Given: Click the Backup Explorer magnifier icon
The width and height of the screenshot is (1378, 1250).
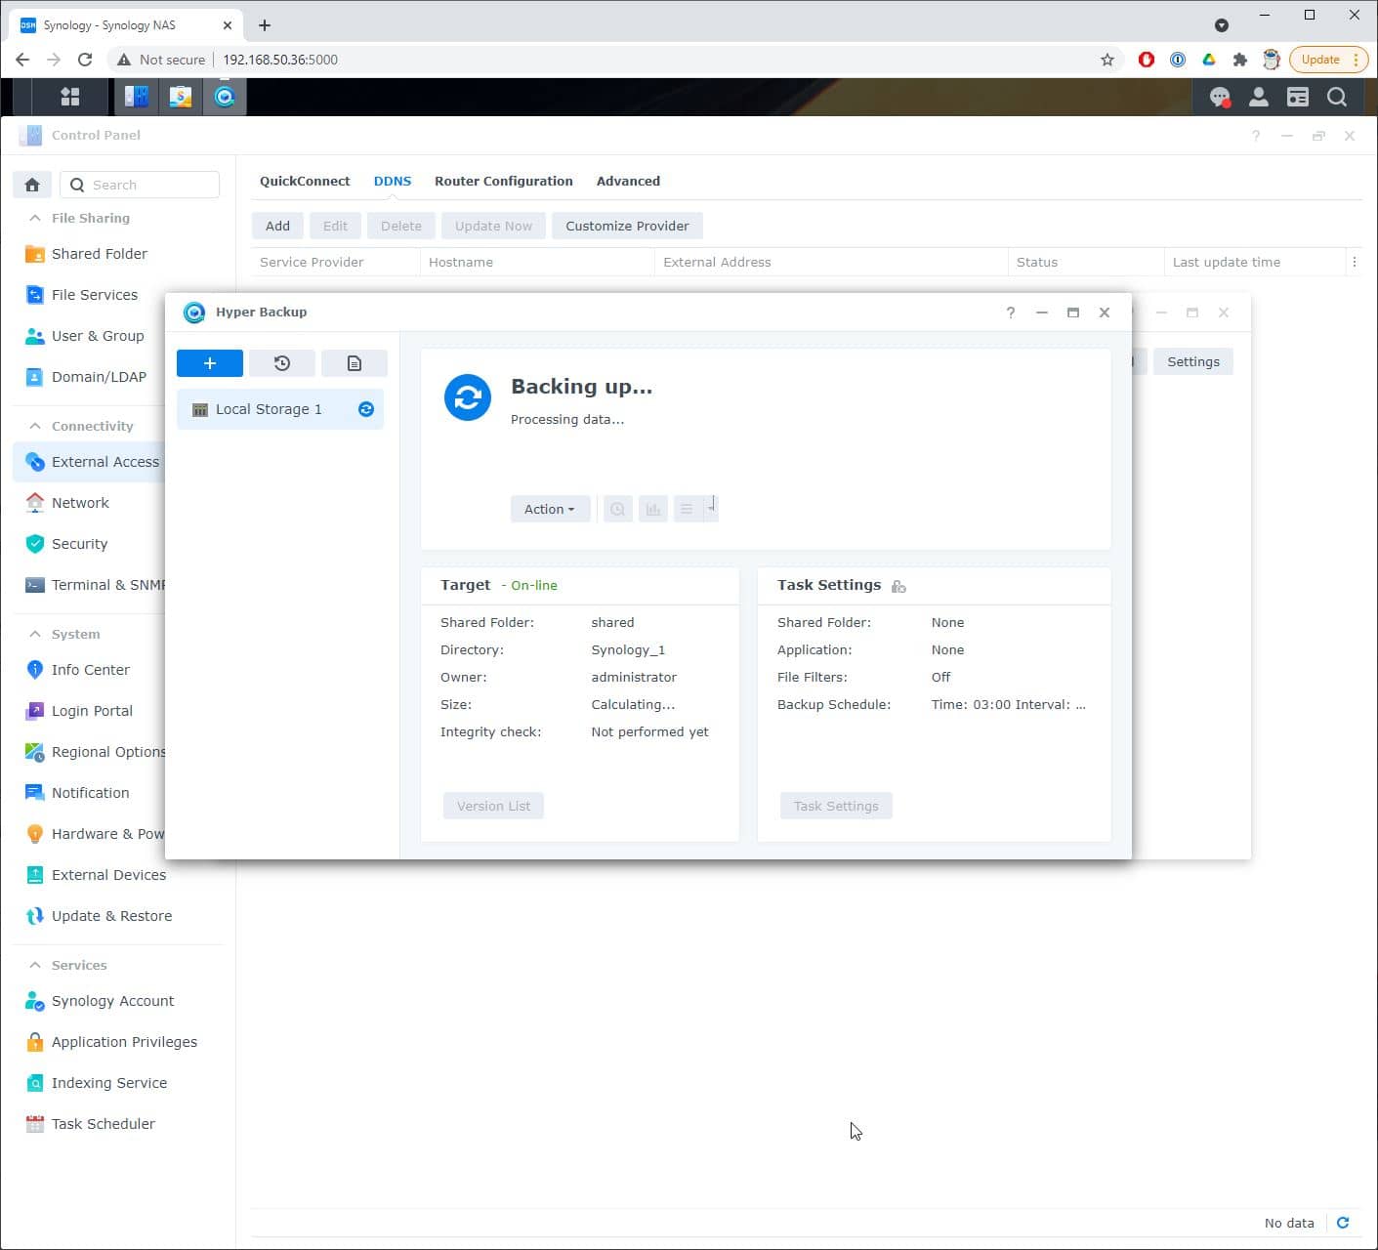Looking at the screenshot, I should click(x=617, y=509).
